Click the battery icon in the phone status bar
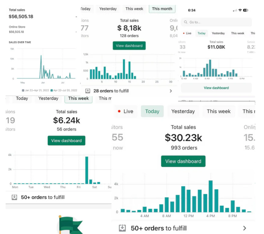 (245, 10)
